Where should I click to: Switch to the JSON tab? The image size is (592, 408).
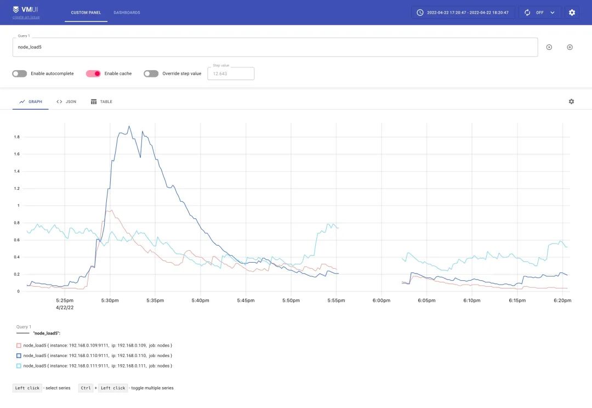tap(66, 101)
